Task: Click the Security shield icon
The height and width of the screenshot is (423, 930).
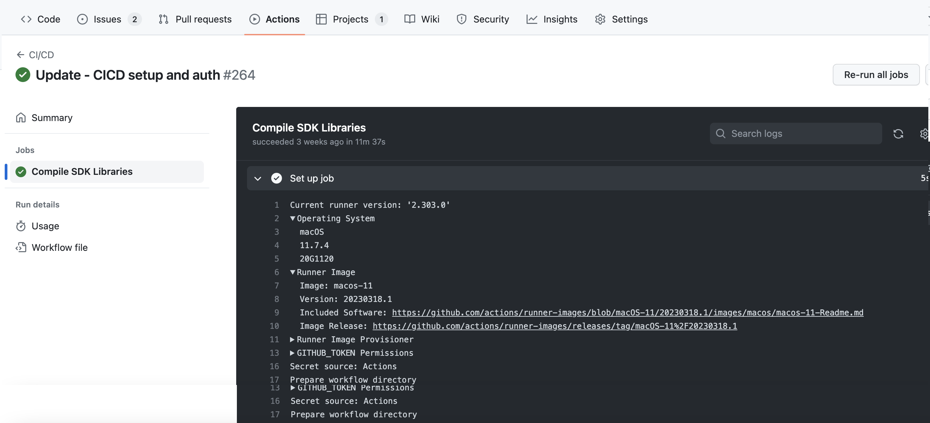Action: click(461, 19)
